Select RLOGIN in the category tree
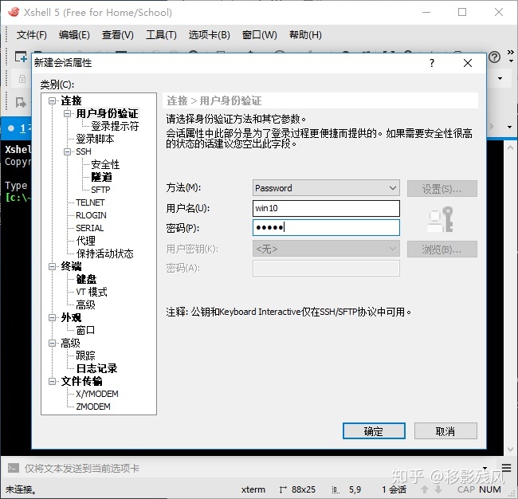This screenshot has width=518, height=499. pos(91,215)
